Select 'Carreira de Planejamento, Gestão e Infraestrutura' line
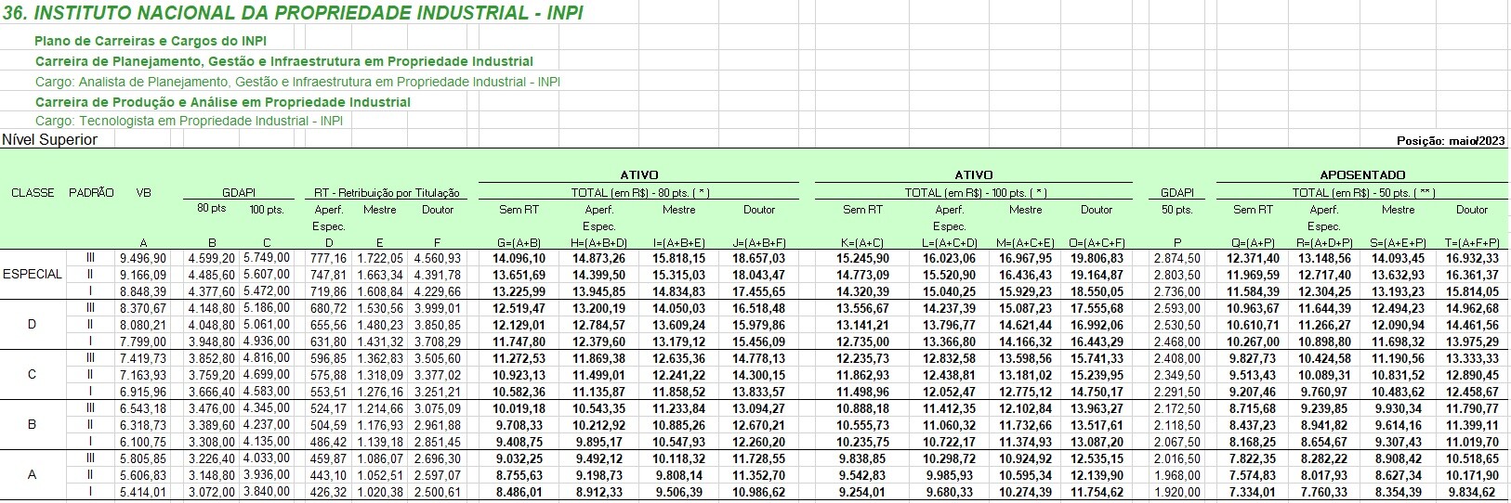The width and height of the screenshot is (1511, 503). pyautogui.click(x=284, y=61)
